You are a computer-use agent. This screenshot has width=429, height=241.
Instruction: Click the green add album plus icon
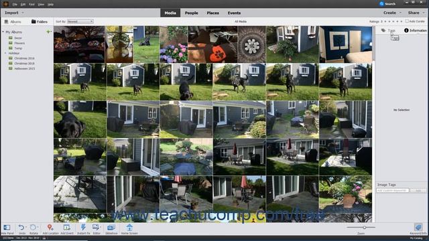(x=48, y=31)
